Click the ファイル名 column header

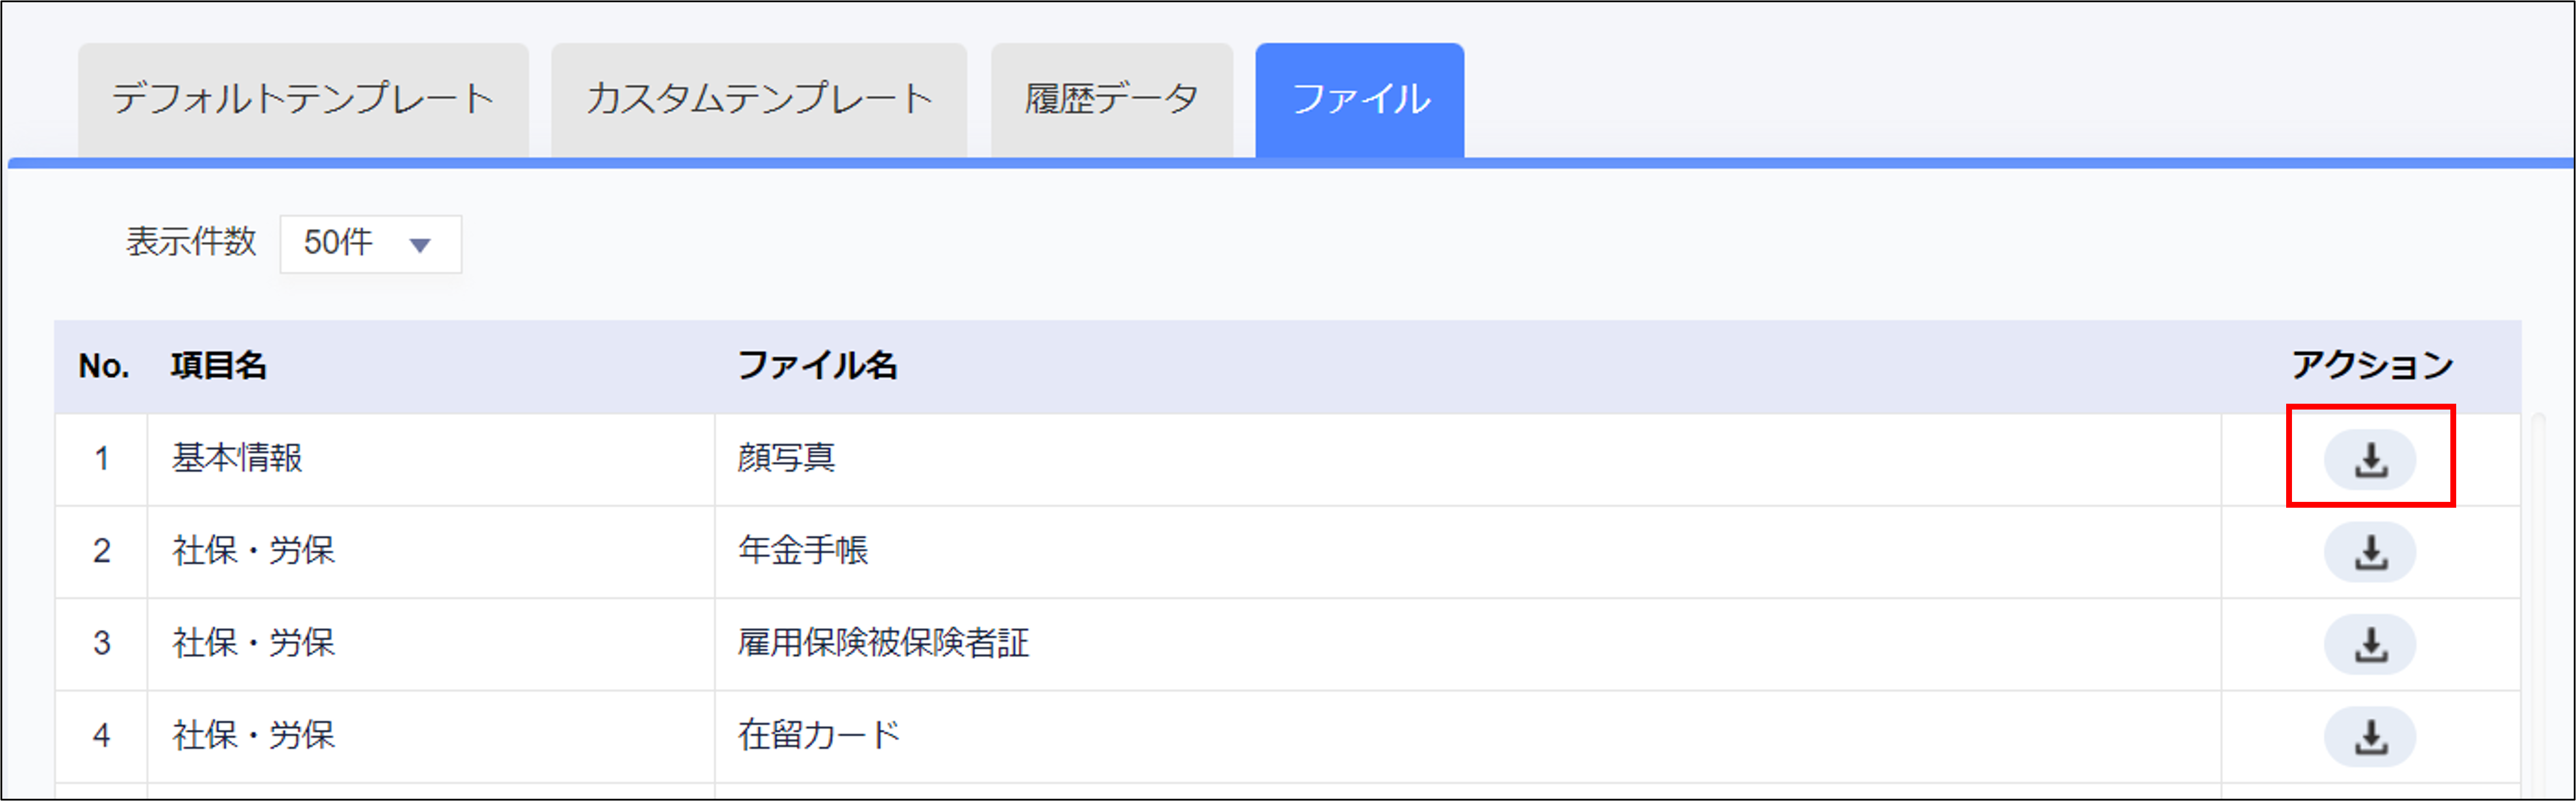click(817, 366)
